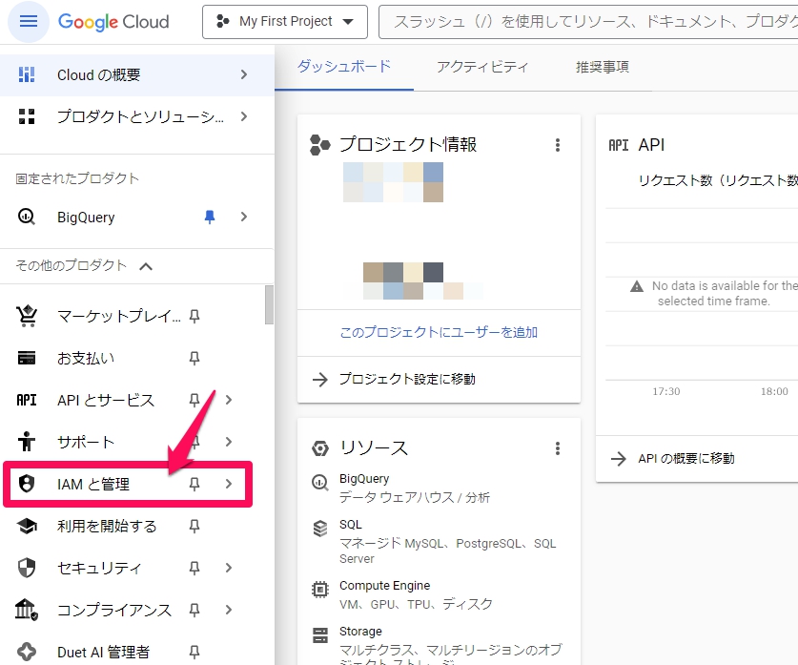Expand the IAM と管理 submenu chevron
The height and width of the screenshot is (665, 798).
(229, 484)
